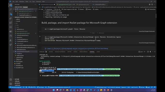Open the Run and Debug view
The height and width of the screenshot is (92, 165).
(x=11, y=18)
